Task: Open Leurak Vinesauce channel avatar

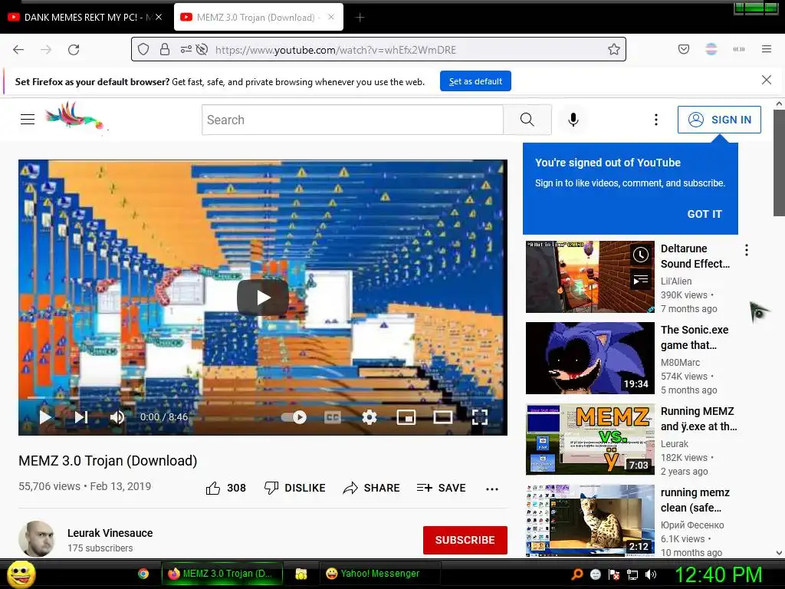Action: 37,539
